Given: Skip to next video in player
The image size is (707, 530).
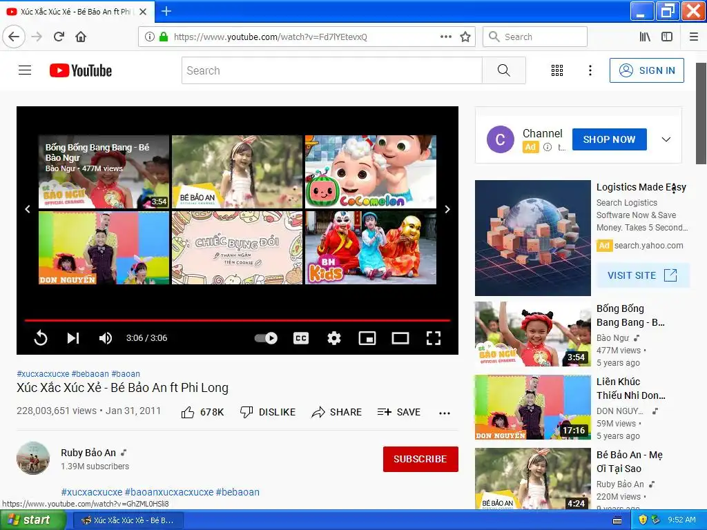Looking at the screenshot, I should click(x=73, y=338).
